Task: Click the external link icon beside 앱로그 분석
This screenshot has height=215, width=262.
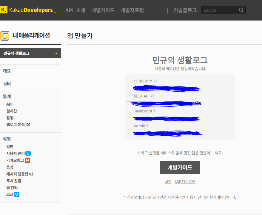Action: [x=28, y=124]
